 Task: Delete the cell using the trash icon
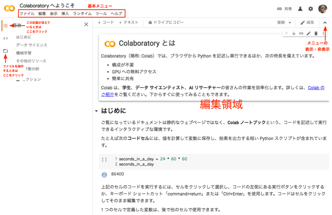coord(316,33)
